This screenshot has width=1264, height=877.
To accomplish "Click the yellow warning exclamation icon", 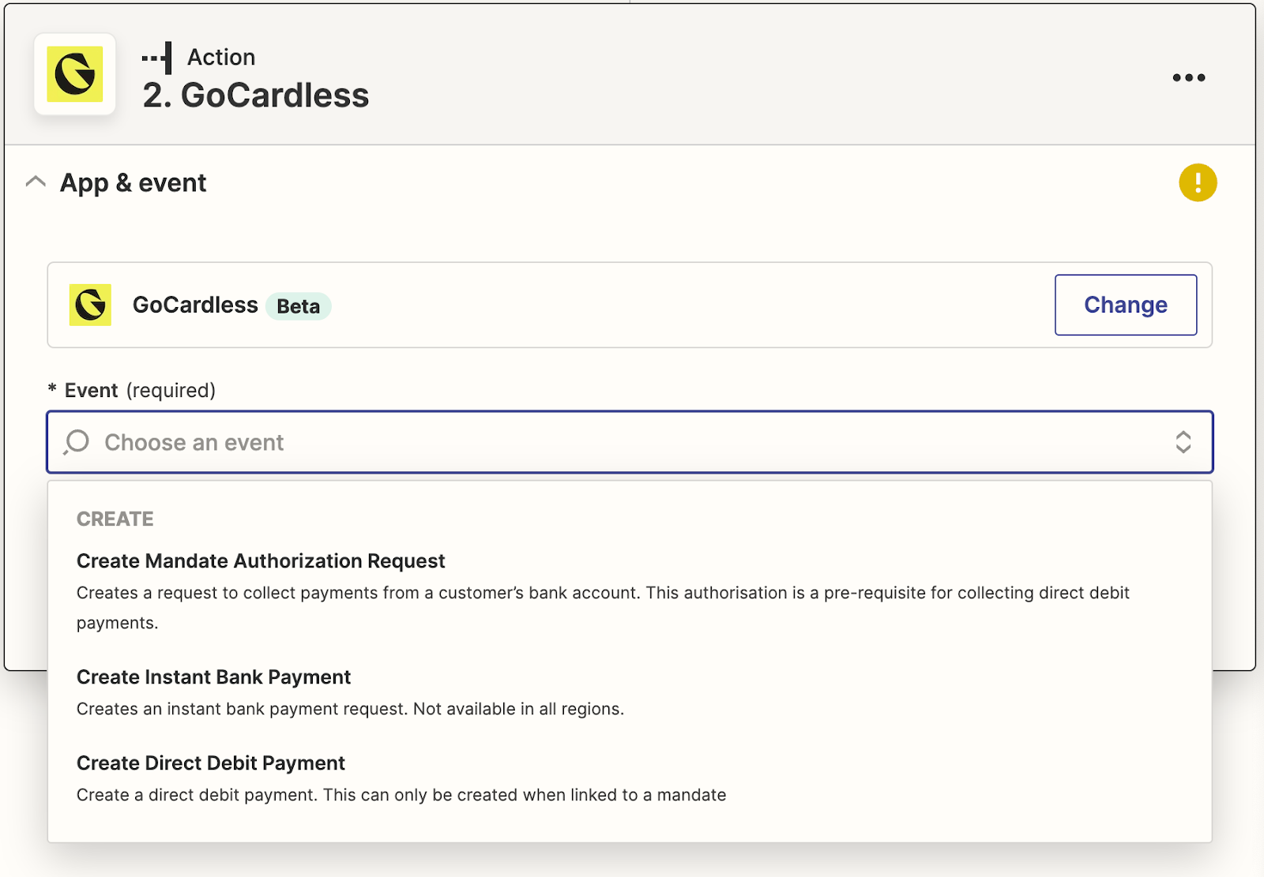I will (1198, 183).
